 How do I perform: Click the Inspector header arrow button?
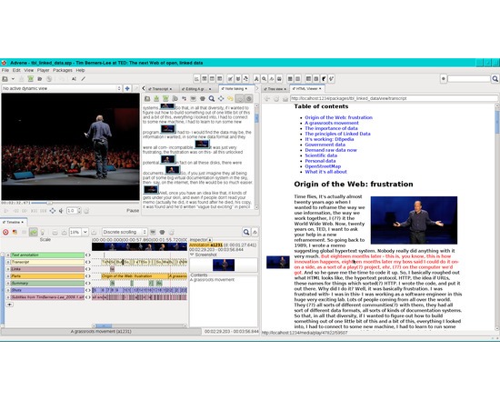210,240
